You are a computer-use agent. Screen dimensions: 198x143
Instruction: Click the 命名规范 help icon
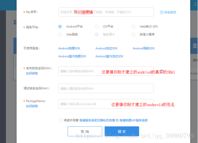tap(162, 13)
